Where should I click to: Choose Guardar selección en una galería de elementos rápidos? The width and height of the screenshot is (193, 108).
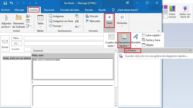155,56
